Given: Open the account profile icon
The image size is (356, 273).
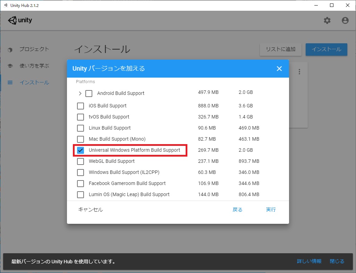Looking at the screenshot, I should click(345, 20).
